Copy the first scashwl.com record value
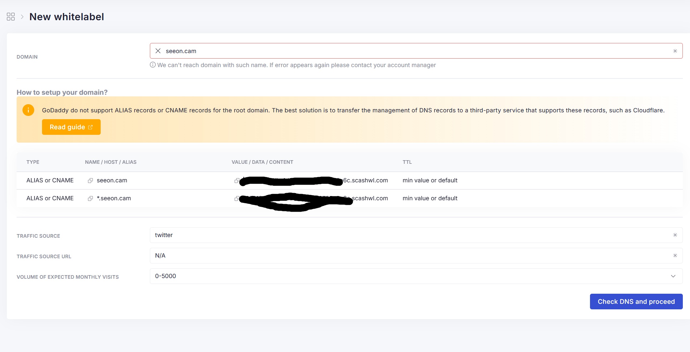 coord(237,180)
